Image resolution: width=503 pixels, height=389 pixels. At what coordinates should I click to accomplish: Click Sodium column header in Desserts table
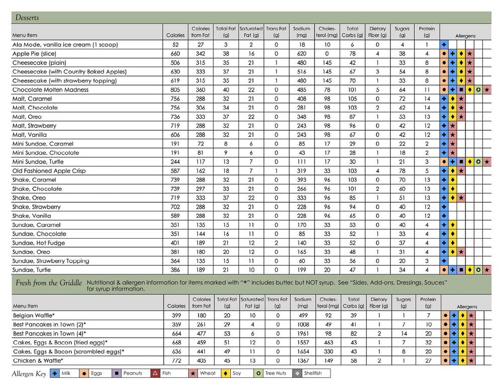[x=301, y=32]
